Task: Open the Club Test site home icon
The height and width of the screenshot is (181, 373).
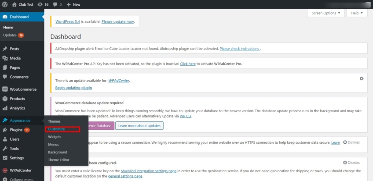Action: coord(15,4)
